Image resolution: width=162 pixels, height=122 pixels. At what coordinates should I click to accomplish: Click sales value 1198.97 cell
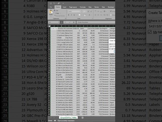pyautogui.click(x=84, y=38)
